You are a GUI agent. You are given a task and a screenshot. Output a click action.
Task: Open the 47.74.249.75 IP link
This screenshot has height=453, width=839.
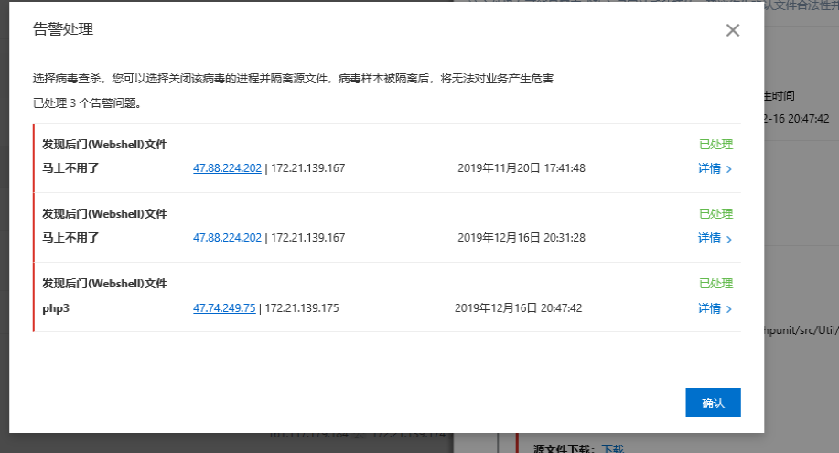tap(224, 307)
